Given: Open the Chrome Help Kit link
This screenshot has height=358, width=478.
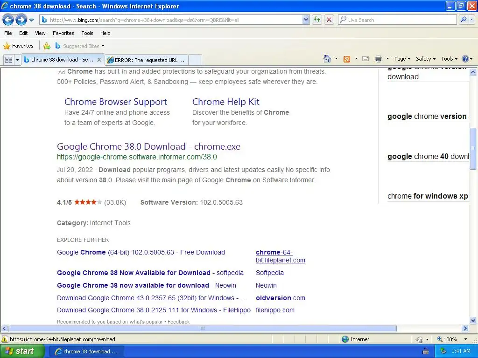Looking at the screenshot, I should pyautogui.click(x=225, y=102).
